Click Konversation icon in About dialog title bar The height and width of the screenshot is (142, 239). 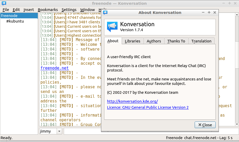coord(105,13)
